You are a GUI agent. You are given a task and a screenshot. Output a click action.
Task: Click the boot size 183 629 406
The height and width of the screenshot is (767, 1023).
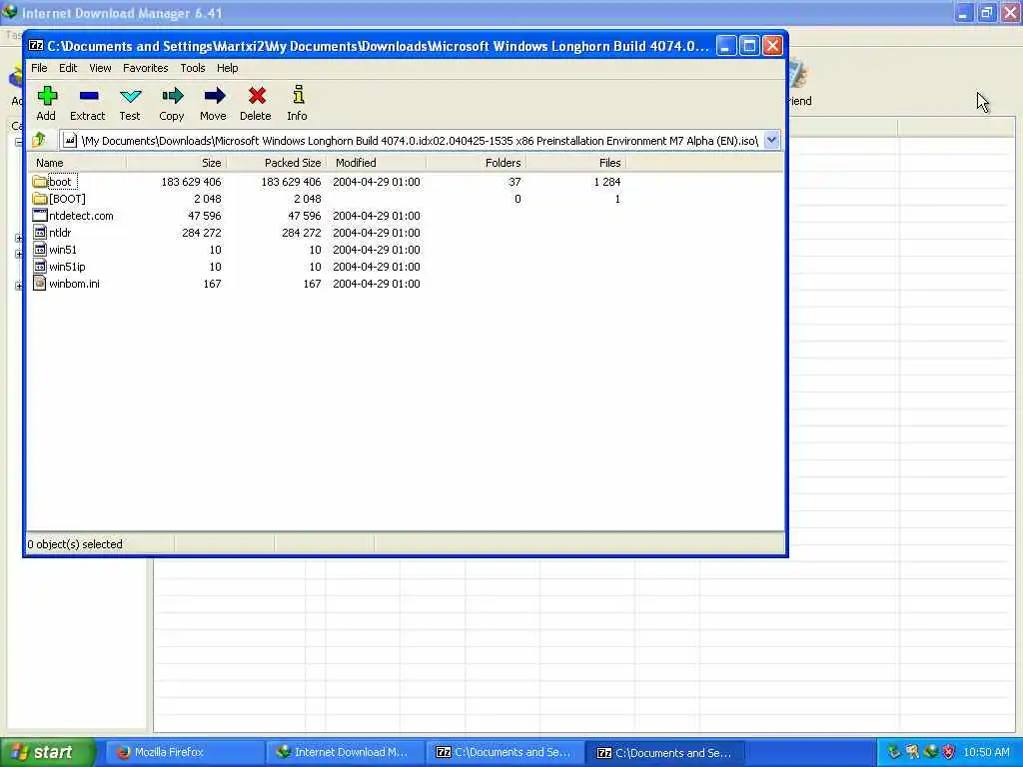pos(191,182)
